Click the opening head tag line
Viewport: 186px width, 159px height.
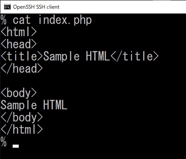(x=19, y=44)
